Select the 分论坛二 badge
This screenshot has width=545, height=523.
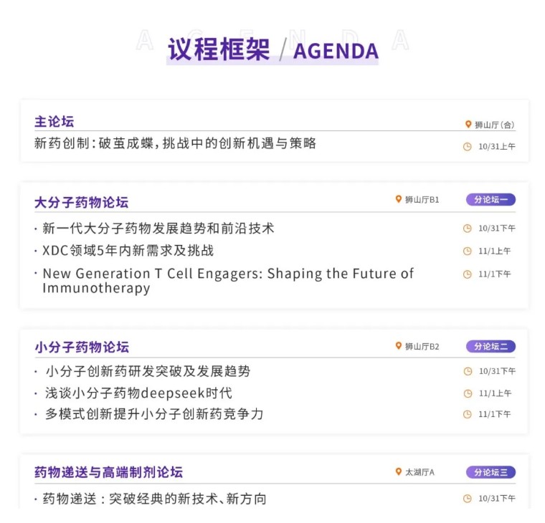(490, 347)
